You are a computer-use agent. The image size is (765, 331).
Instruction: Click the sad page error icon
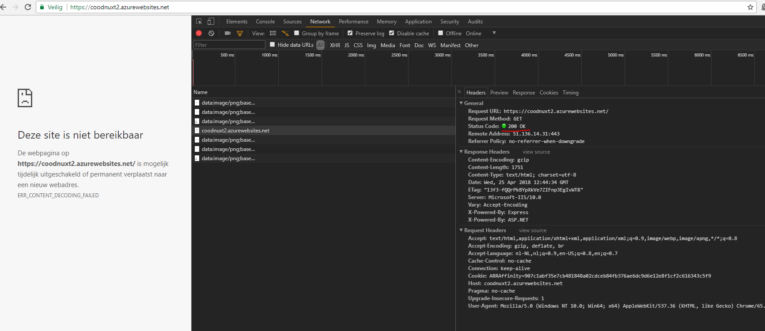pos(25,98)
